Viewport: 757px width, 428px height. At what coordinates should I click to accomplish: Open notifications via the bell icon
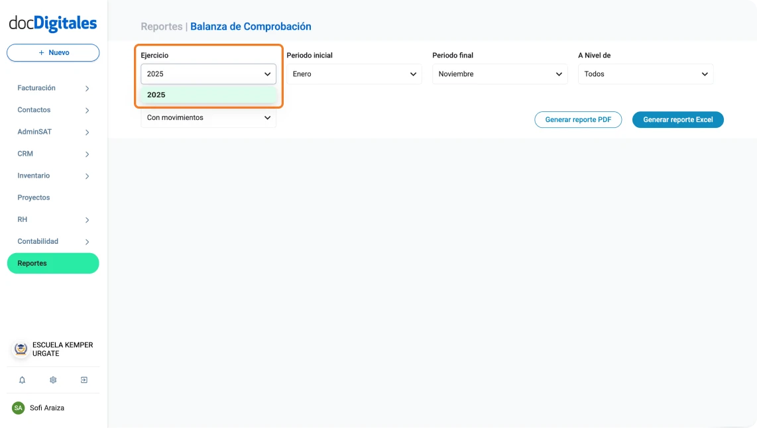pyautogui.click(x=22, y=380)
